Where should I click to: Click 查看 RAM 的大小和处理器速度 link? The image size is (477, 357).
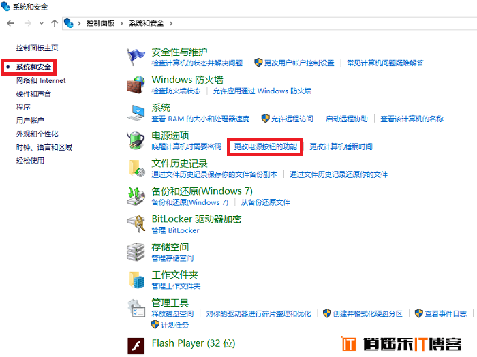click(x=200, y=119)
